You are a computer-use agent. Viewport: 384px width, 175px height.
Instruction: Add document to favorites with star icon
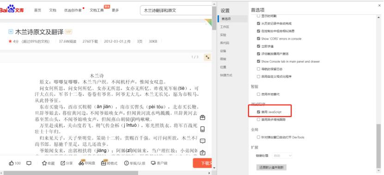click(x=48, y=163)
